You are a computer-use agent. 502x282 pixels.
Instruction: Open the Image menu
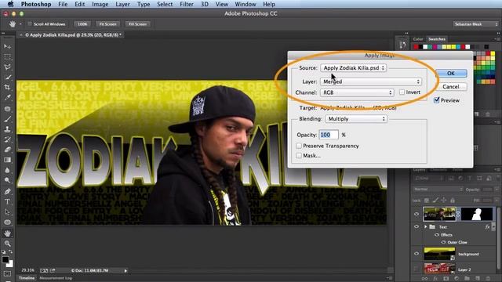point(100,4)
